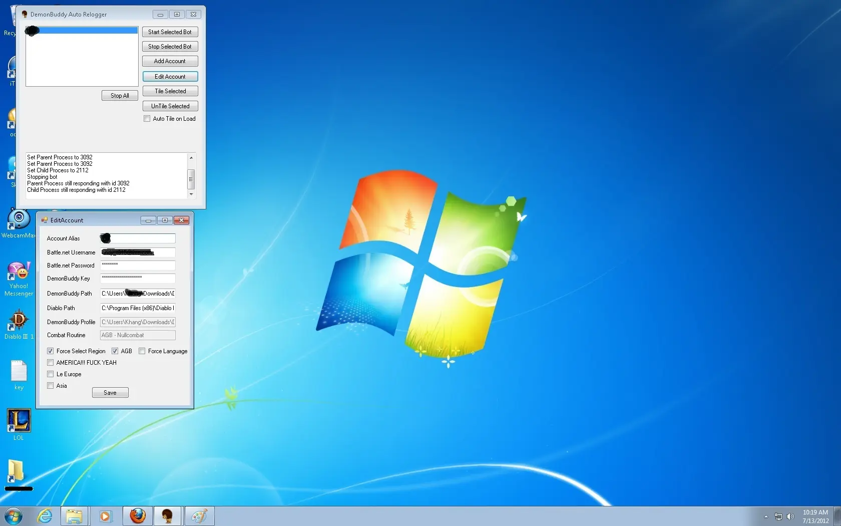Click the Battle.net Password field
This screenshot has width=841, height=526.
(138, 266)
